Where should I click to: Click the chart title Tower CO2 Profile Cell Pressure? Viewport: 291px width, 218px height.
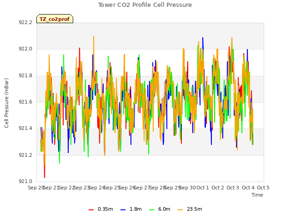145,5
